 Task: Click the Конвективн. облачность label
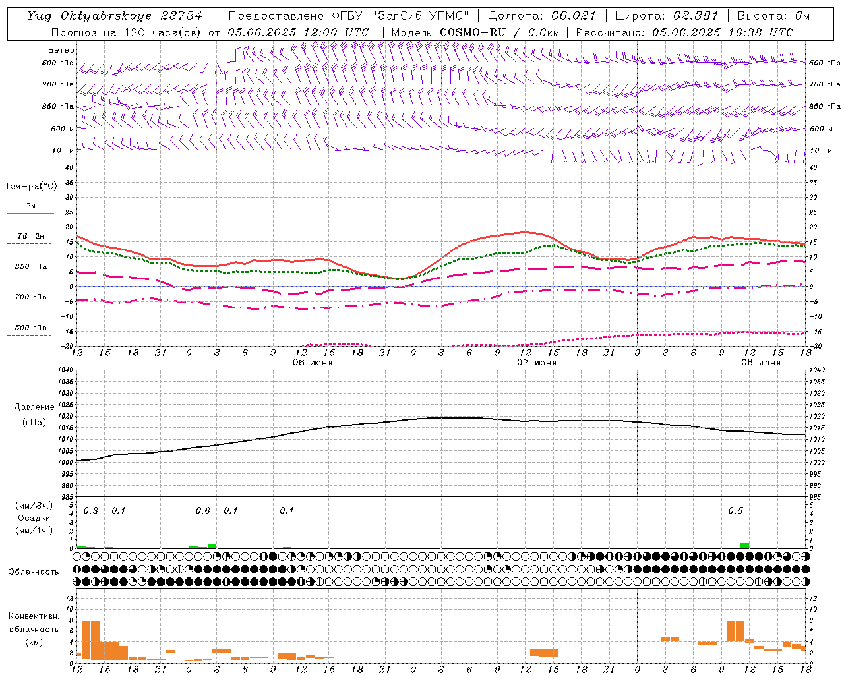(x=34, y=622)
